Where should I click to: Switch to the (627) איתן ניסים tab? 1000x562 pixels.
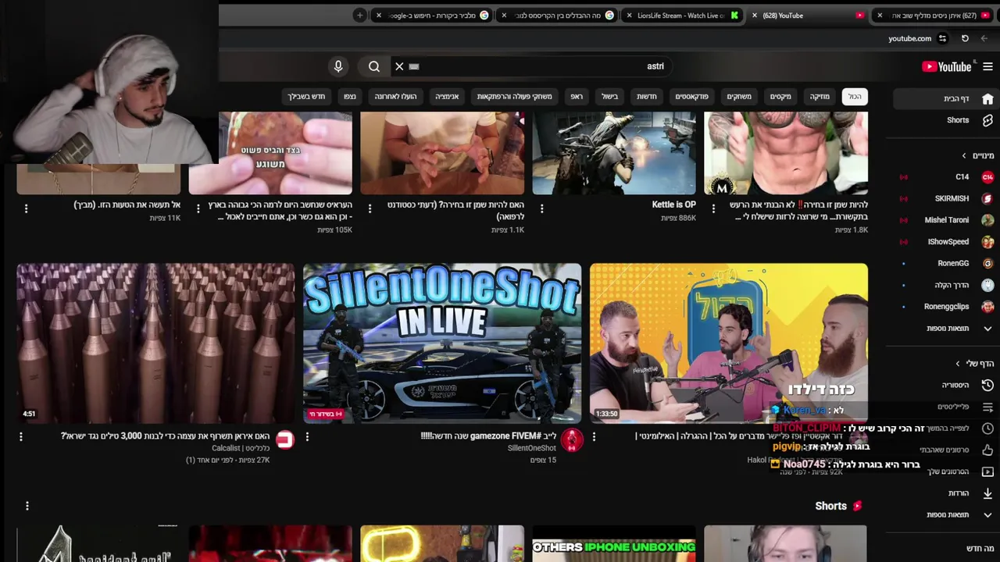pos(934,16)
